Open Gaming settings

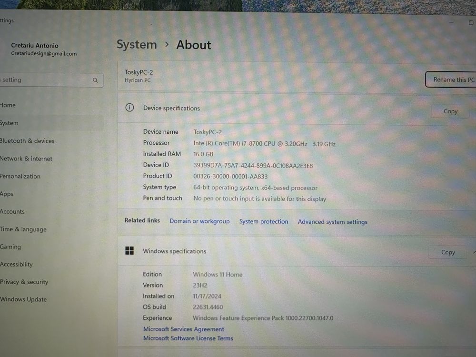[10, 247]
